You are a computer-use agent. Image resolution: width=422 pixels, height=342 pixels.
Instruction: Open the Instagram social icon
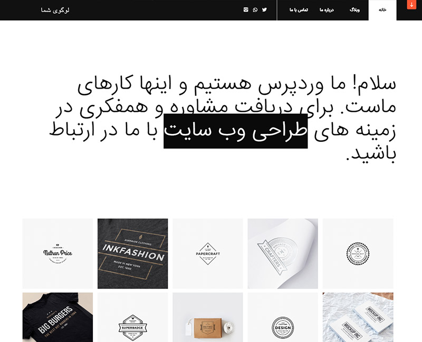click(x=246, y=9)
